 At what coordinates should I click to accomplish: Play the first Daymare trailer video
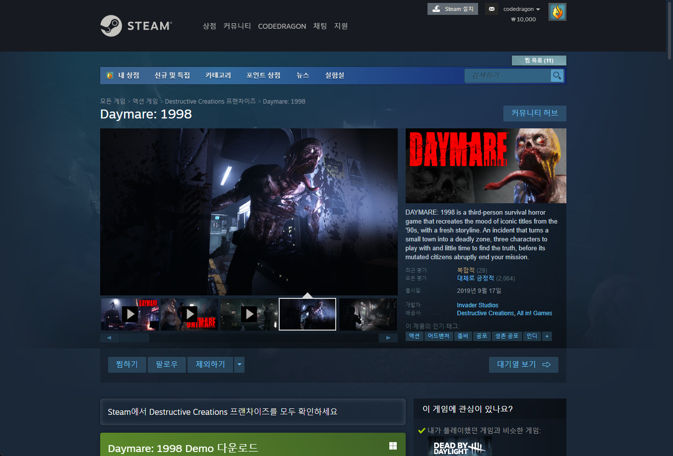tap(130, 314)
